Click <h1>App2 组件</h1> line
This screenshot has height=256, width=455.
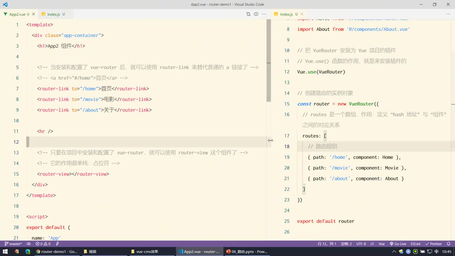pyautogui.click(x=61, y=46)
